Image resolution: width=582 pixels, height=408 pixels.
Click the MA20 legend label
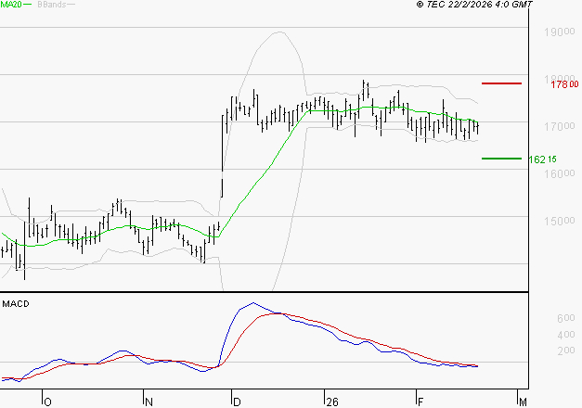coord(11,5)
